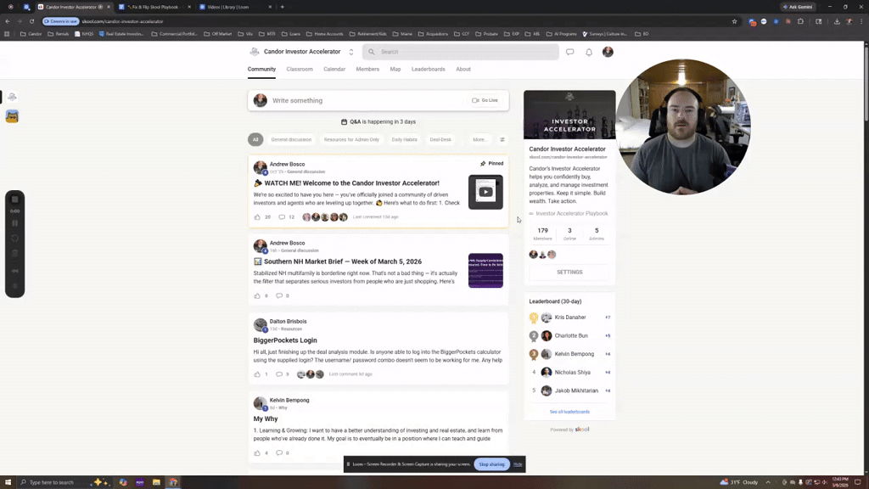
Task: Open the Windows Start menu
Action: (8, 482)
